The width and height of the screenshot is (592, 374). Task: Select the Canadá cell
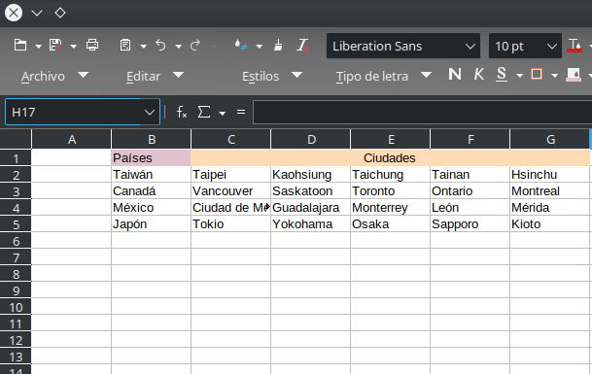click(152, 191)
